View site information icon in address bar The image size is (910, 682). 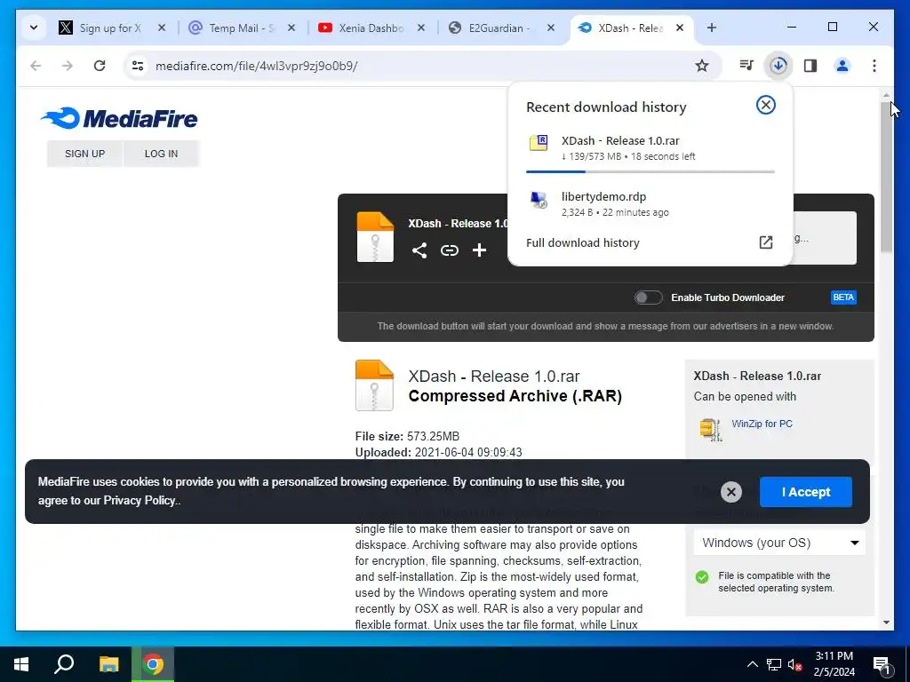point(138,66)
